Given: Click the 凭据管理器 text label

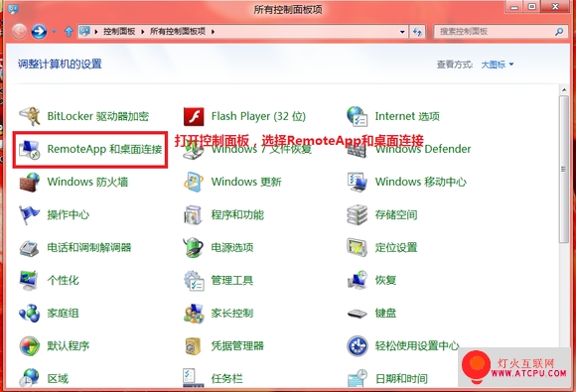Looking at the screenshot, I should click(x=237, y=345).
